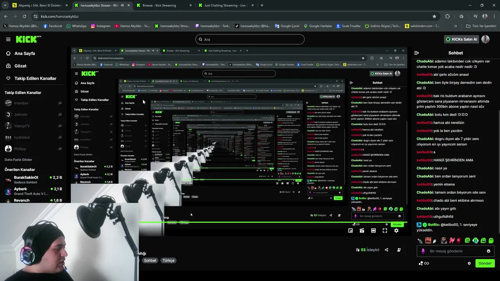Open the Türkçe language tag below video

[x=168, y=260]
